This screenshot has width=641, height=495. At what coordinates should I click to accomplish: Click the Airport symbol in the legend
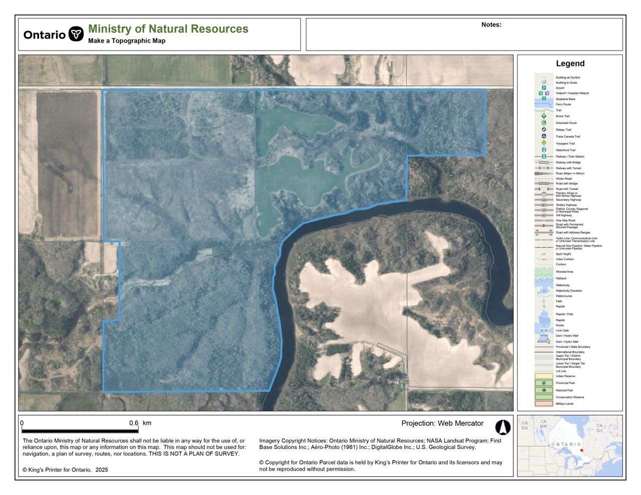(x=544, y=88)
